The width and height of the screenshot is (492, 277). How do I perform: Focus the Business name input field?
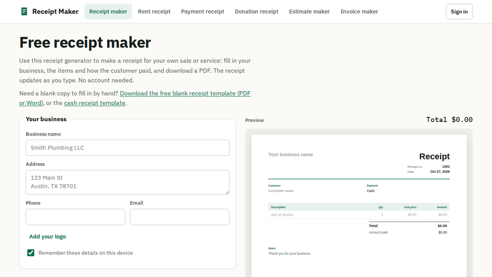click(128, 148)
